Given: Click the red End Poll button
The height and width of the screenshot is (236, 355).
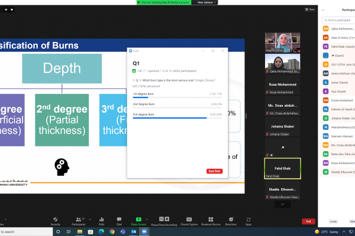Looking at the screenshot, I should point(214,171).
